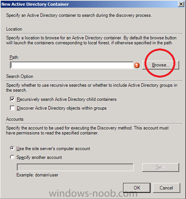Image resolution: width=186 pixels, height=199 pixels.
Task: Uncheck Recursively search Active Directory child containers
Action: [x=12, y=99]
